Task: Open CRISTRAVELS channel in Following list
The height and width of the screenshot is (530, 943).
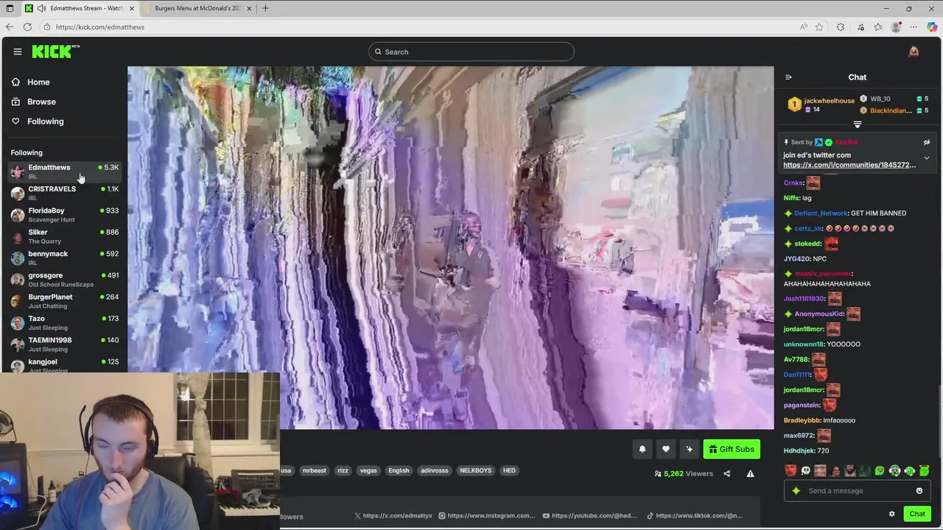Action: (64, 193)
